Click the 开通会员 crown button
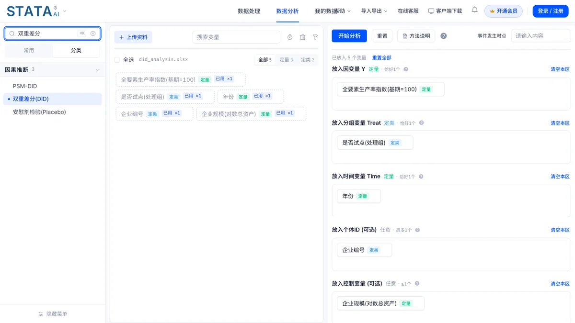 (x=504, y=11)
